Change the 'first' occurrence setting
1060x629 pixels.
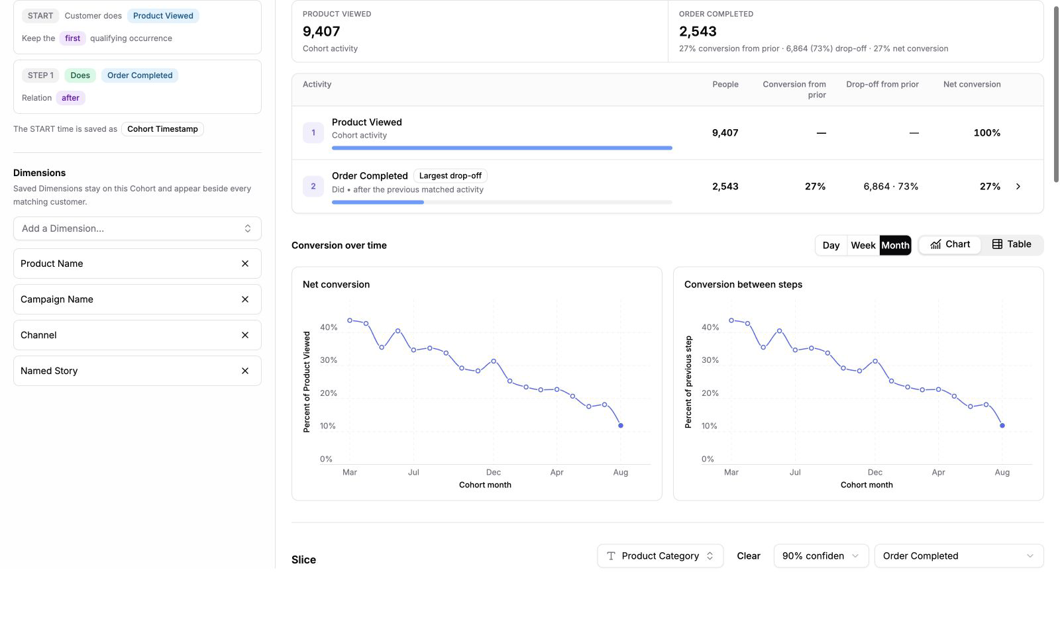pyautogui.click(x=73, y=38)
